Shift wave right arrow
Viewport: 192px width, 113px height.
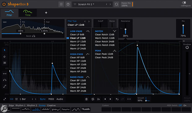tap(111, 99)
